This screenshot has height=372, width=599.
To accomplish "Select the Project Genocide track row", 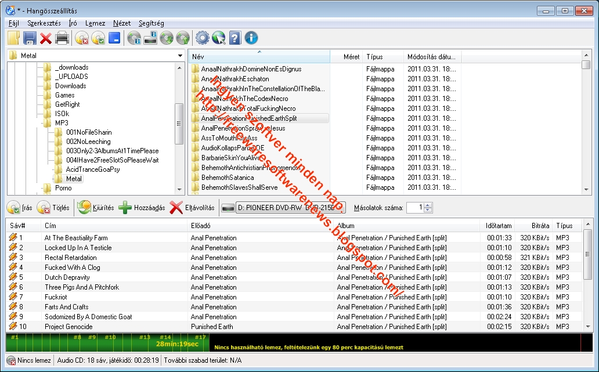I will (x=294, y=327).
